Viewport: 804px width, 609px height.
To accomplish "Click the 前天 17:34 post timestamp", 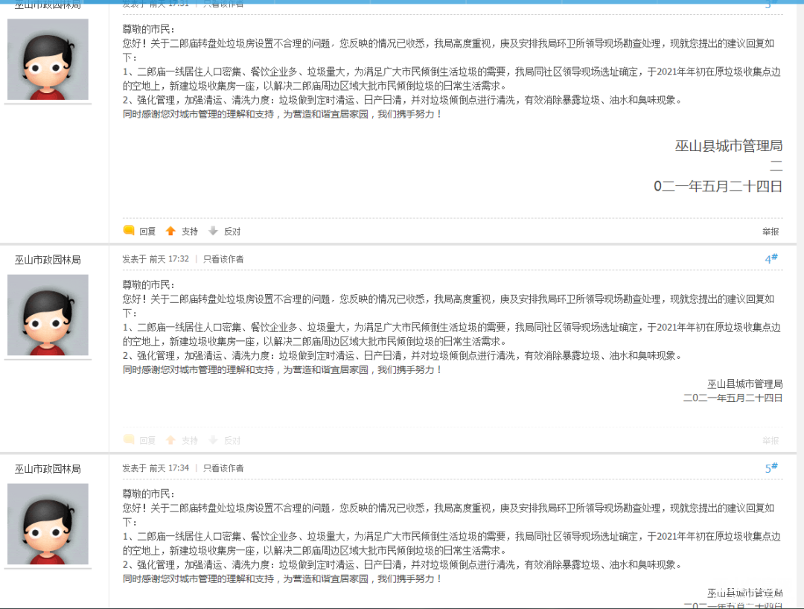I will click(169, 468).
